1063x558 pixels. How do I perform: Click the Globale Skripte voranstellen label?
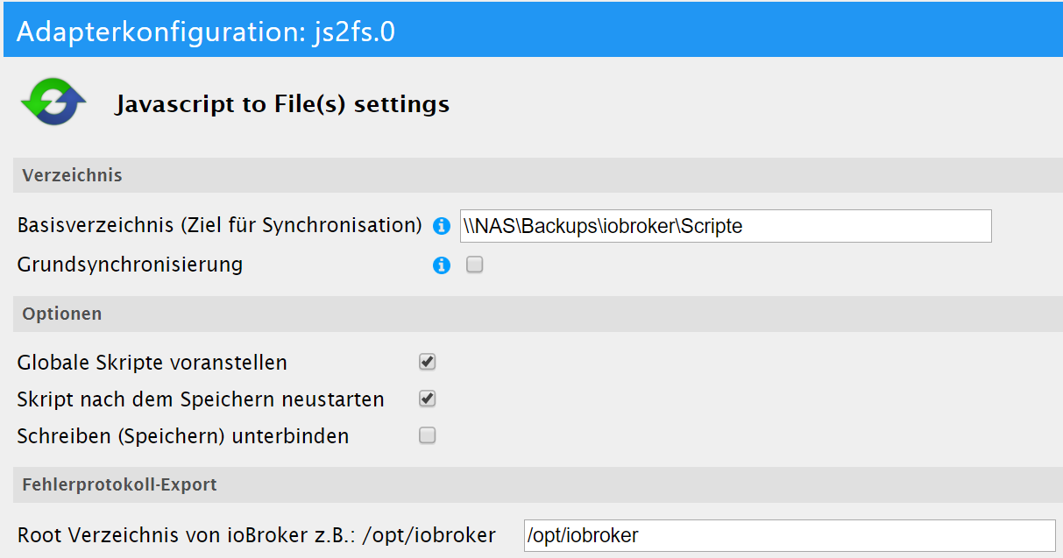pyautogui.click(x=152, y=362)
